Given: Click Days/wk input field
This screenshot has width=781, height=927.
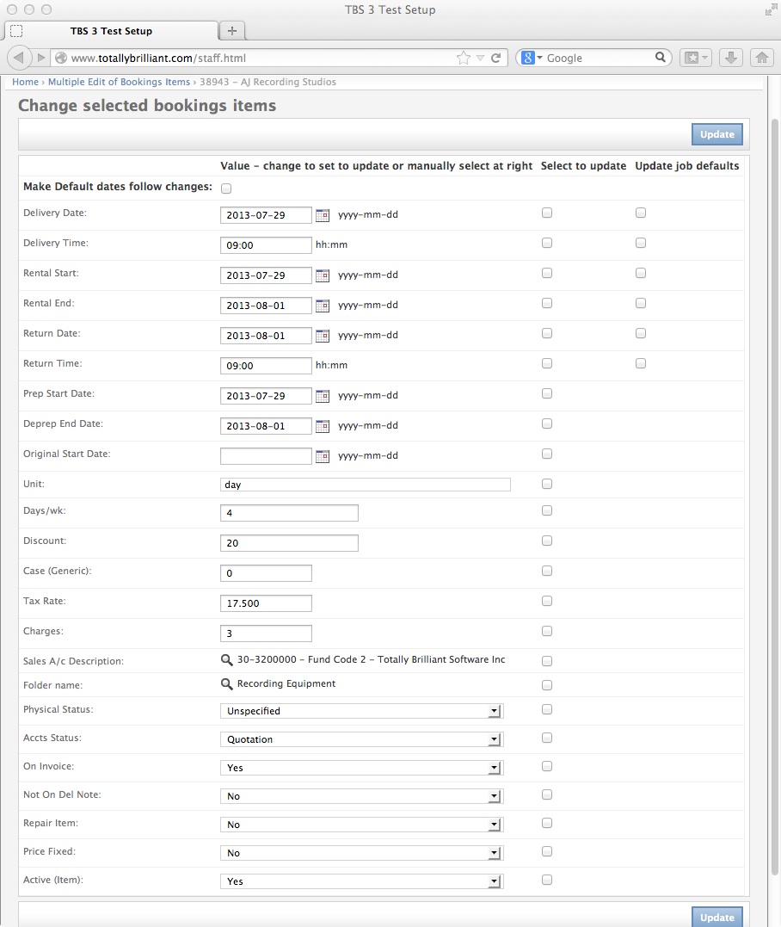Looking at the screenshot, I should [x=289, y=513].
